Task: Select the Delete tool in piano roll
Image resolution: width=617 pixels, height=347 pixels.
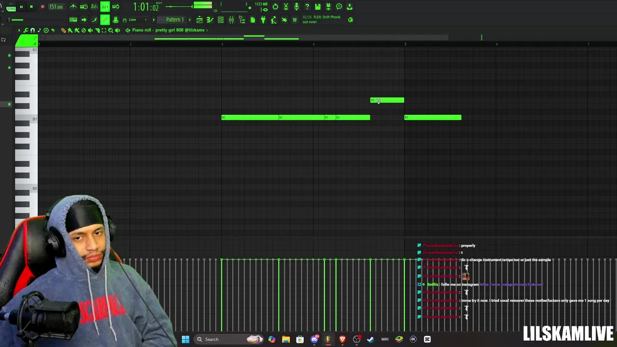Action: click(83, 30)
